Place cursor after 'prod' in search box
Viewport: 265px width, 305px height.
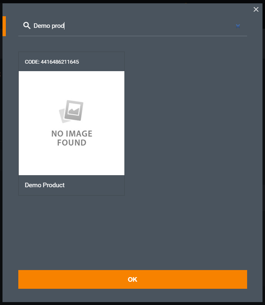(x=64, y=26)
